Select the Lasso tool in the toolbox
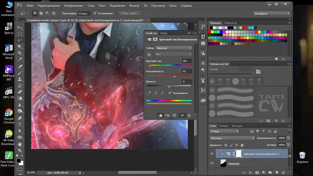This screenshot has width=313, height=176. tap(20, 40)
